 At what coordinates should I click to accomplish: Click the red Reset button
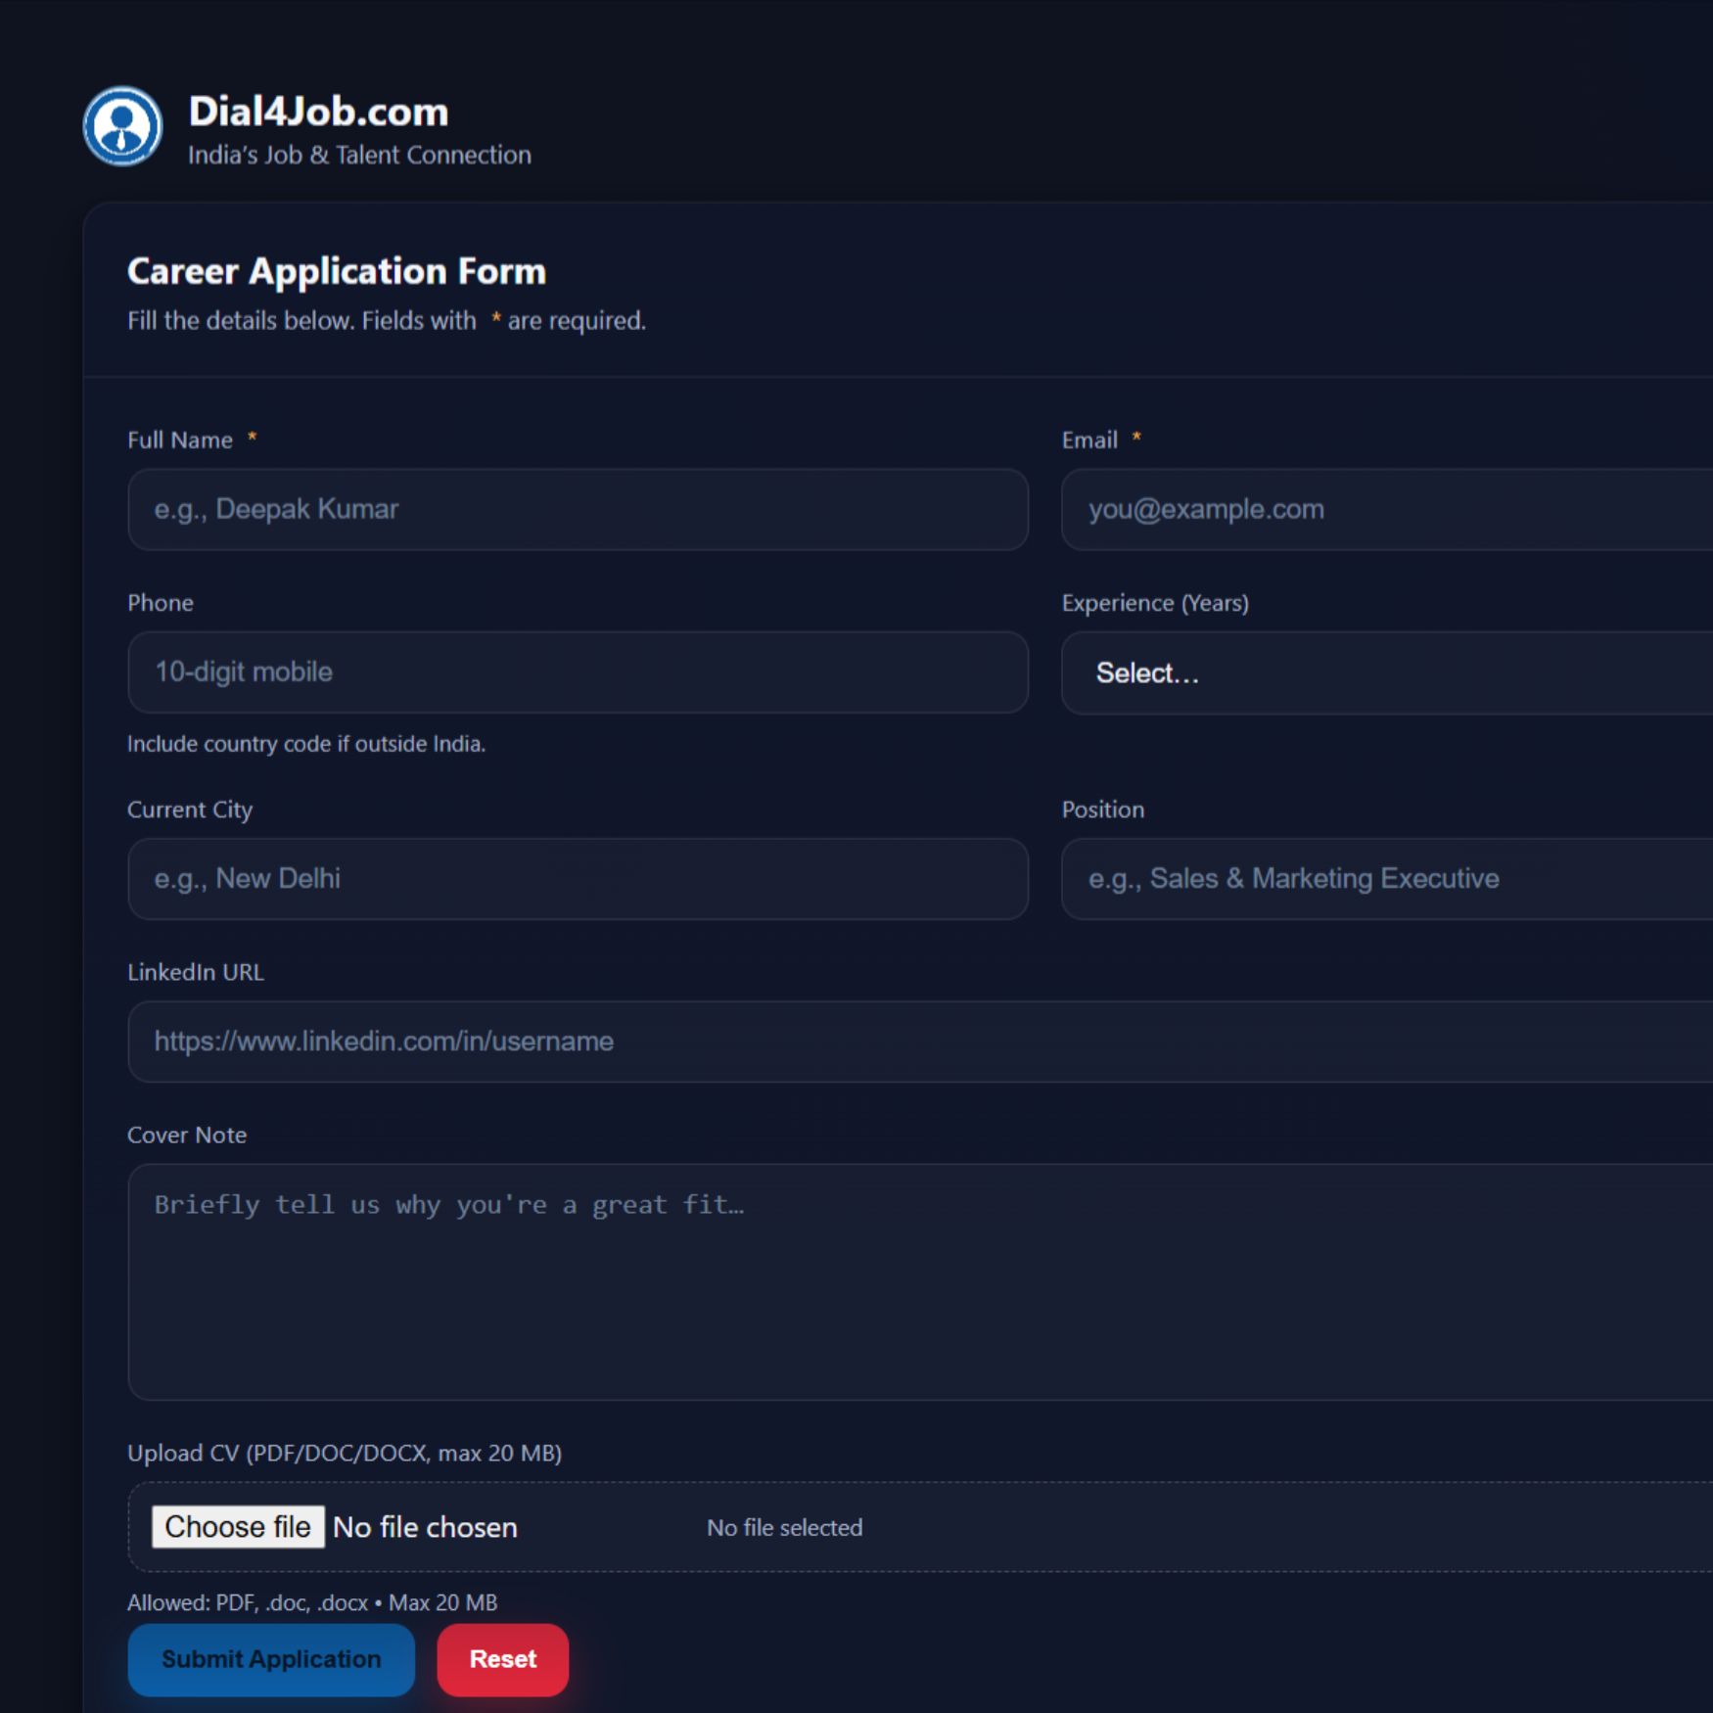(x=503, y=1660)
